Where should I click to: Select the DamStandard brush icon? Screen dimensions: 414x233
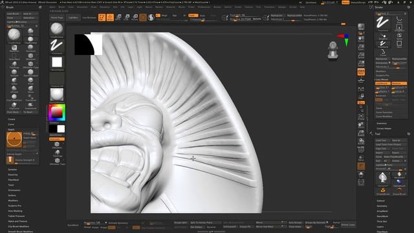coord(30,72)
